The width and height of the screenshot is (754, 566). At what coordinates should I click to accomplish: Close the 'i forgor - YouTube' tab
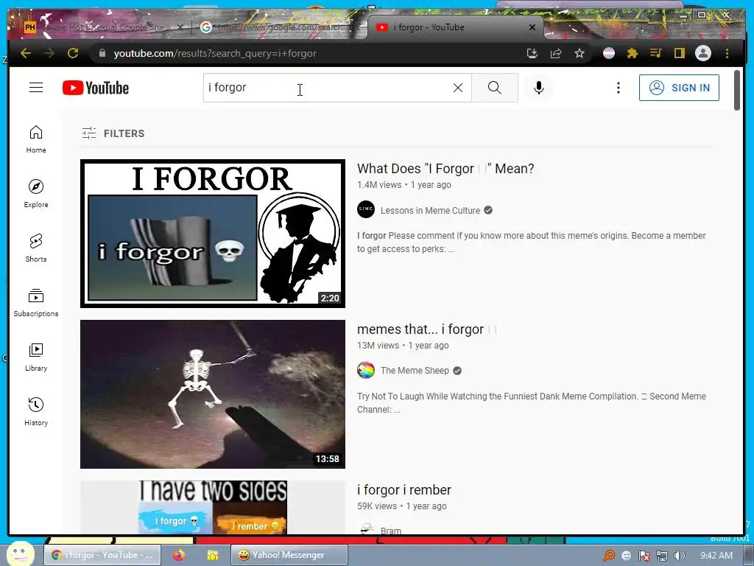click(x=532, y=27)
